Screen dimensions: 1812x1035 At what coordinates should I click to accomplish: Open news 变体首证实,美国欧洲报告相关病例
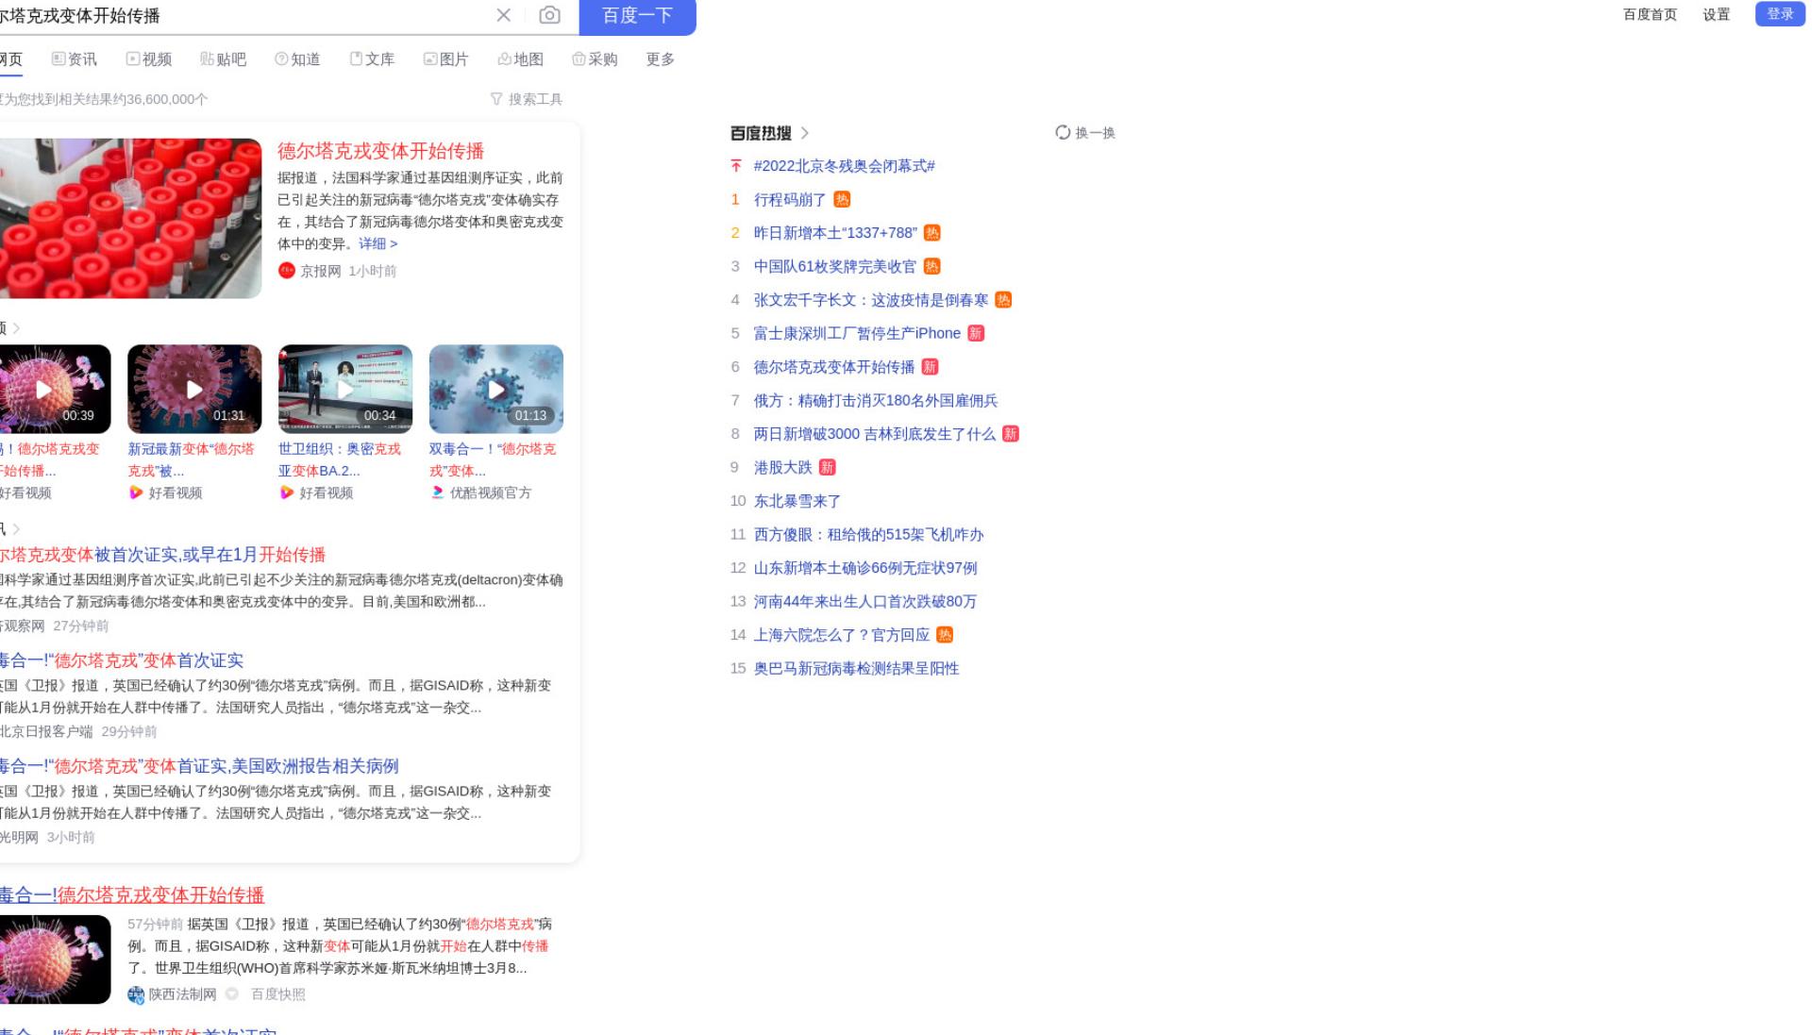[199, 766]
